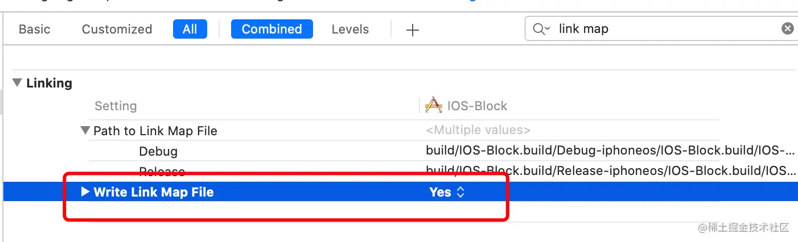
Task: Click the magnifying glass search options icon
Action: 541,29
